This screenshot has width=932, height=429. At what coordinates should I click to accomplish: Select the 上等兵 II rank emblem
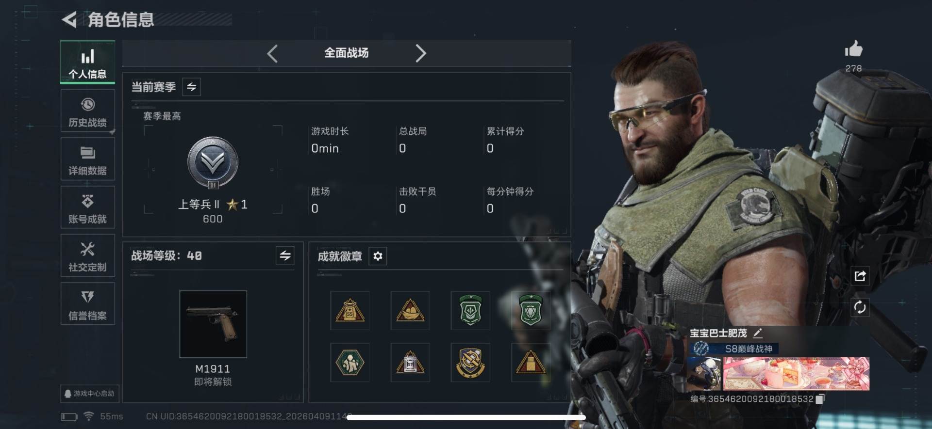[x=213, y=163]
